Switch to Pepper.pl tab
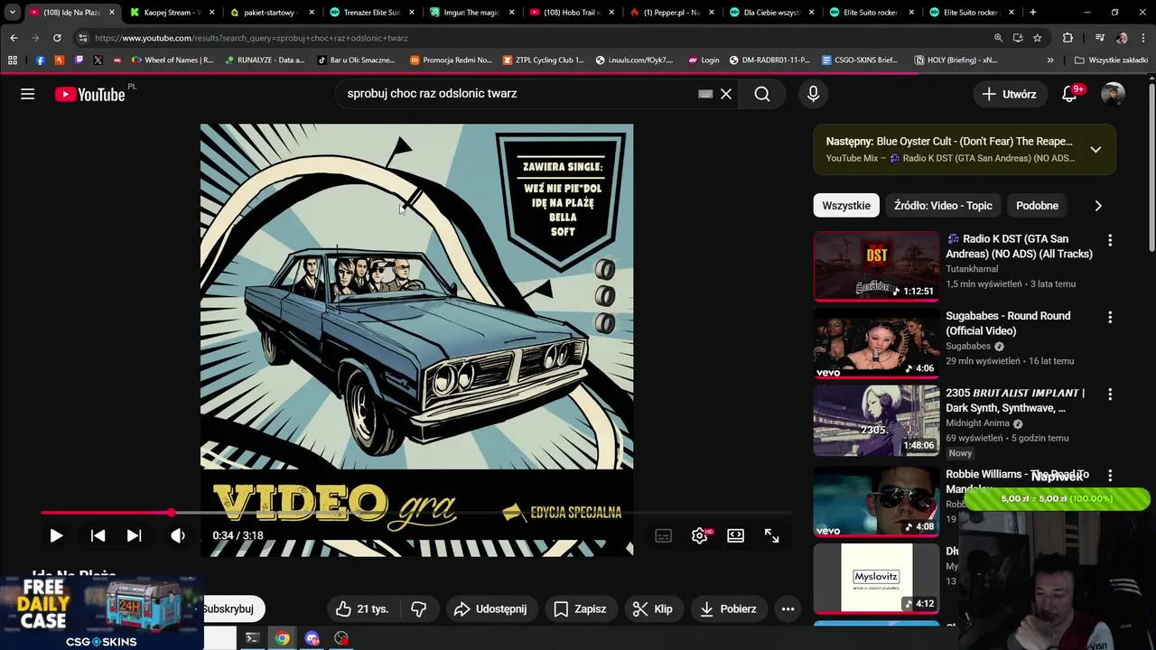 click(x=670, y=13)
